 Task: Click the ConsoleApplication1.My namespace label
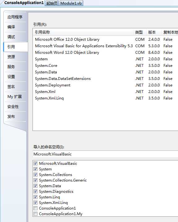[x=61, y=214]
